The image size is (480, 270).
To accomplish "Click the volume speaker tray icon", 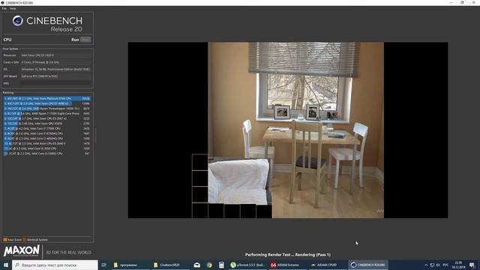I will click(438, 265).
